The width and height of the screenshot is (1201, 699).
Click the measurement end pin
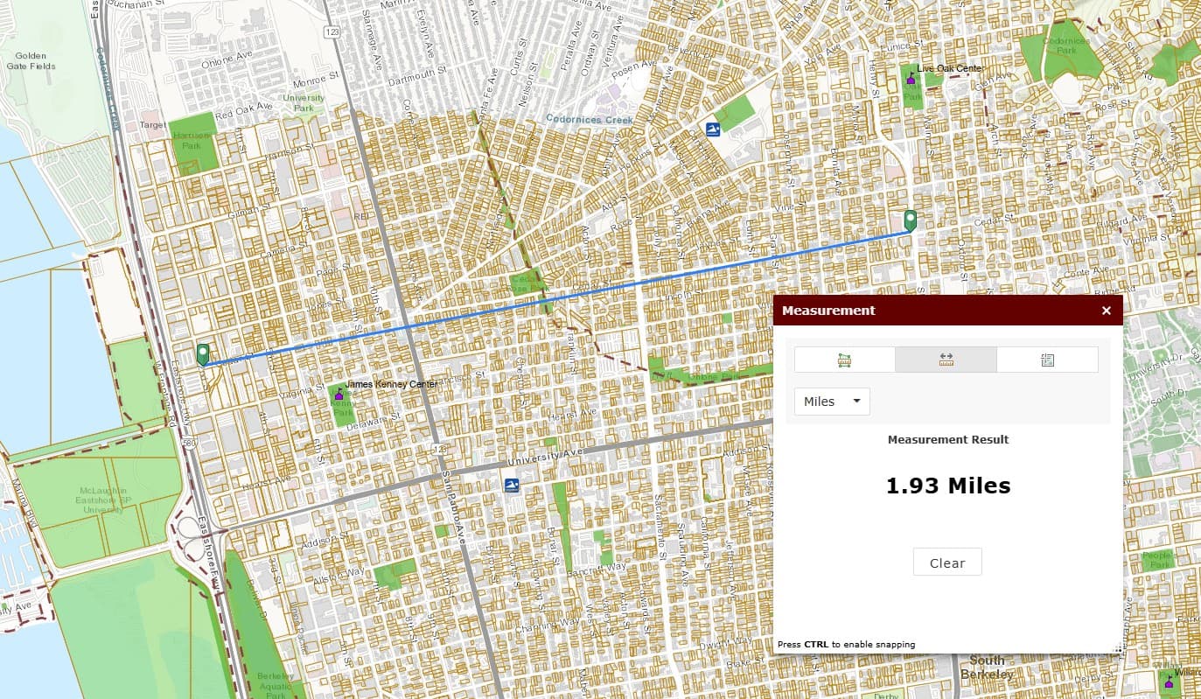tap(910, 220)
